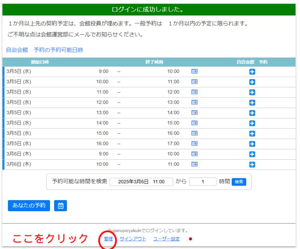The width and height of the screenshot is (300, 249).
Task: Open calendar icon for 3月6日 9:00 row
Action: pos(194,154)
